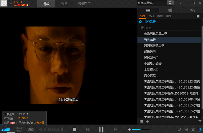Switch to the 节目 tab
This screenshot has width=203, height=133.
click(x=64, y=4)
